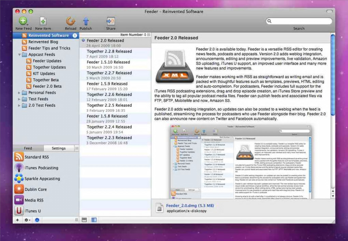Choose the Sparkle Appcasting icon
The height and width of the screenshot is (241, 348).
[x=19, y=179]
